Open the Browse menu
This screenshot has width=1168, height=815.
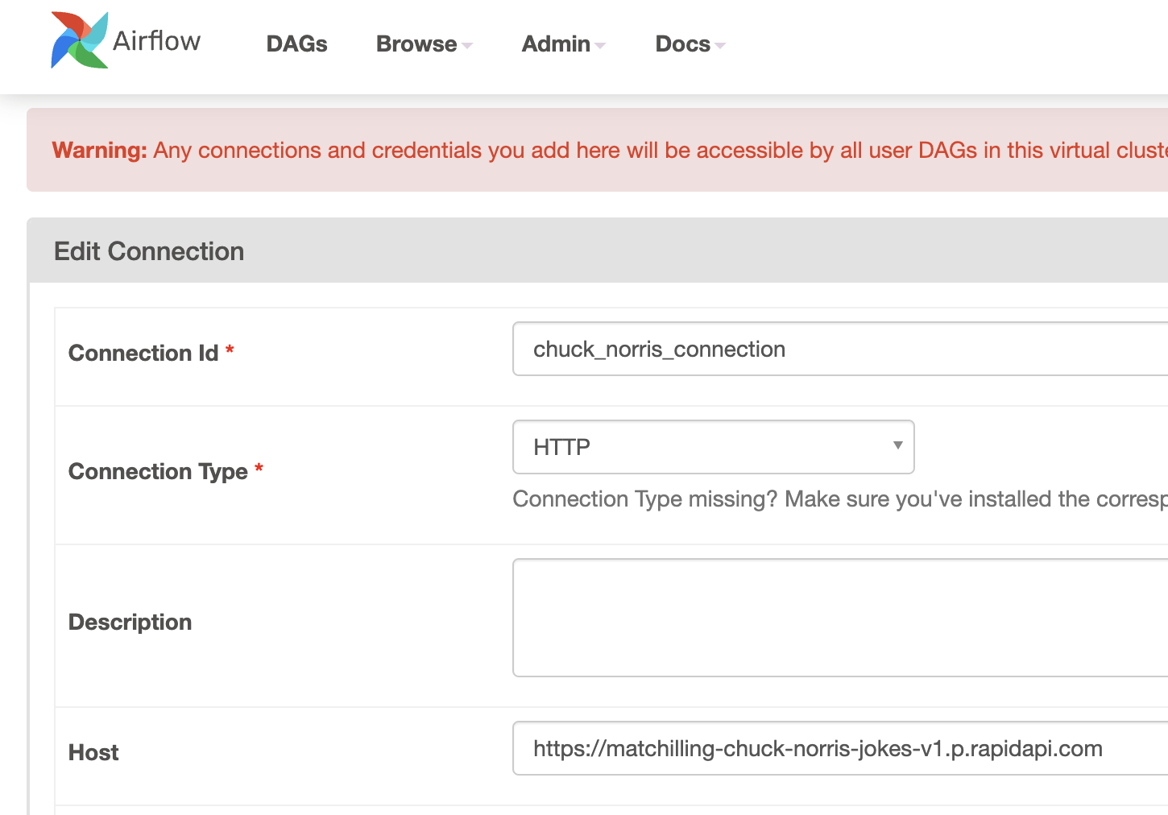tap(425, 44)
